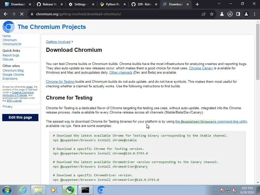
Task: Open the ChromiumOS sidebar link
Action: coord(12,44)
